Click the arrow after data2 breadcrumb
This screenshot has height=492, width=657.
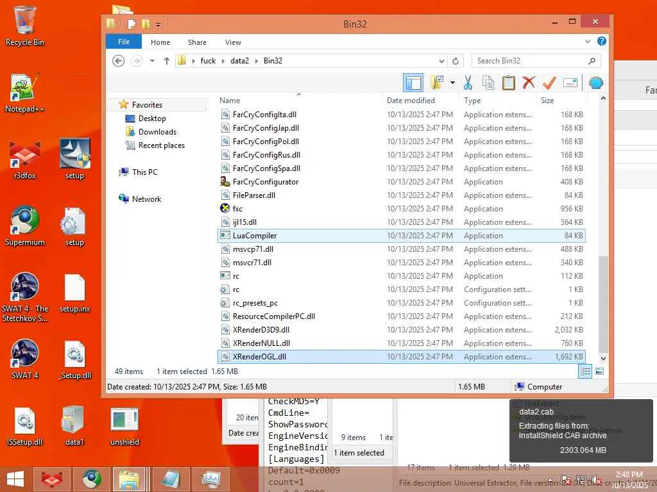pyautogui.click(x=256, y=61)
